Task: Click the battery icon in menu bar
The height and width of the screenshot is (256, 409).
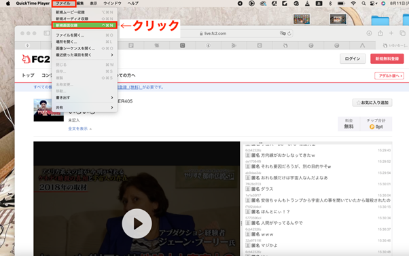Action: pos(341,3)
